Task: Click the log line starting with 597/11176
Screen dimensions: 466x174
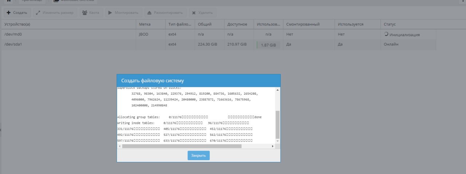Action: [x=185, y=140]
